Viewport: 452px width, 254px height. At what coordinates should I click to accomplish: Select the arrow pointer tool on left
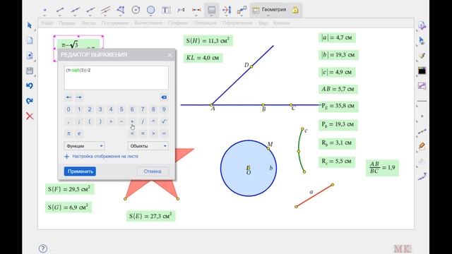pyautogui.click(x=30, y=25)
